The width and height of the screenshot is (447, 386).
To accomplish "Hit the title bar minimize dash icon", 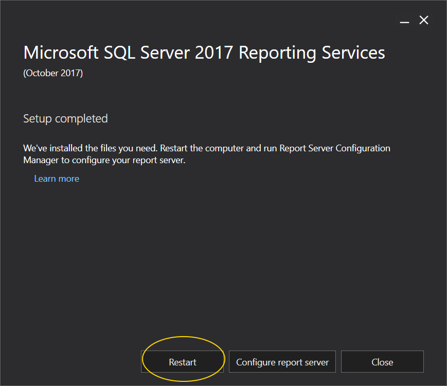I will (405, 21).
